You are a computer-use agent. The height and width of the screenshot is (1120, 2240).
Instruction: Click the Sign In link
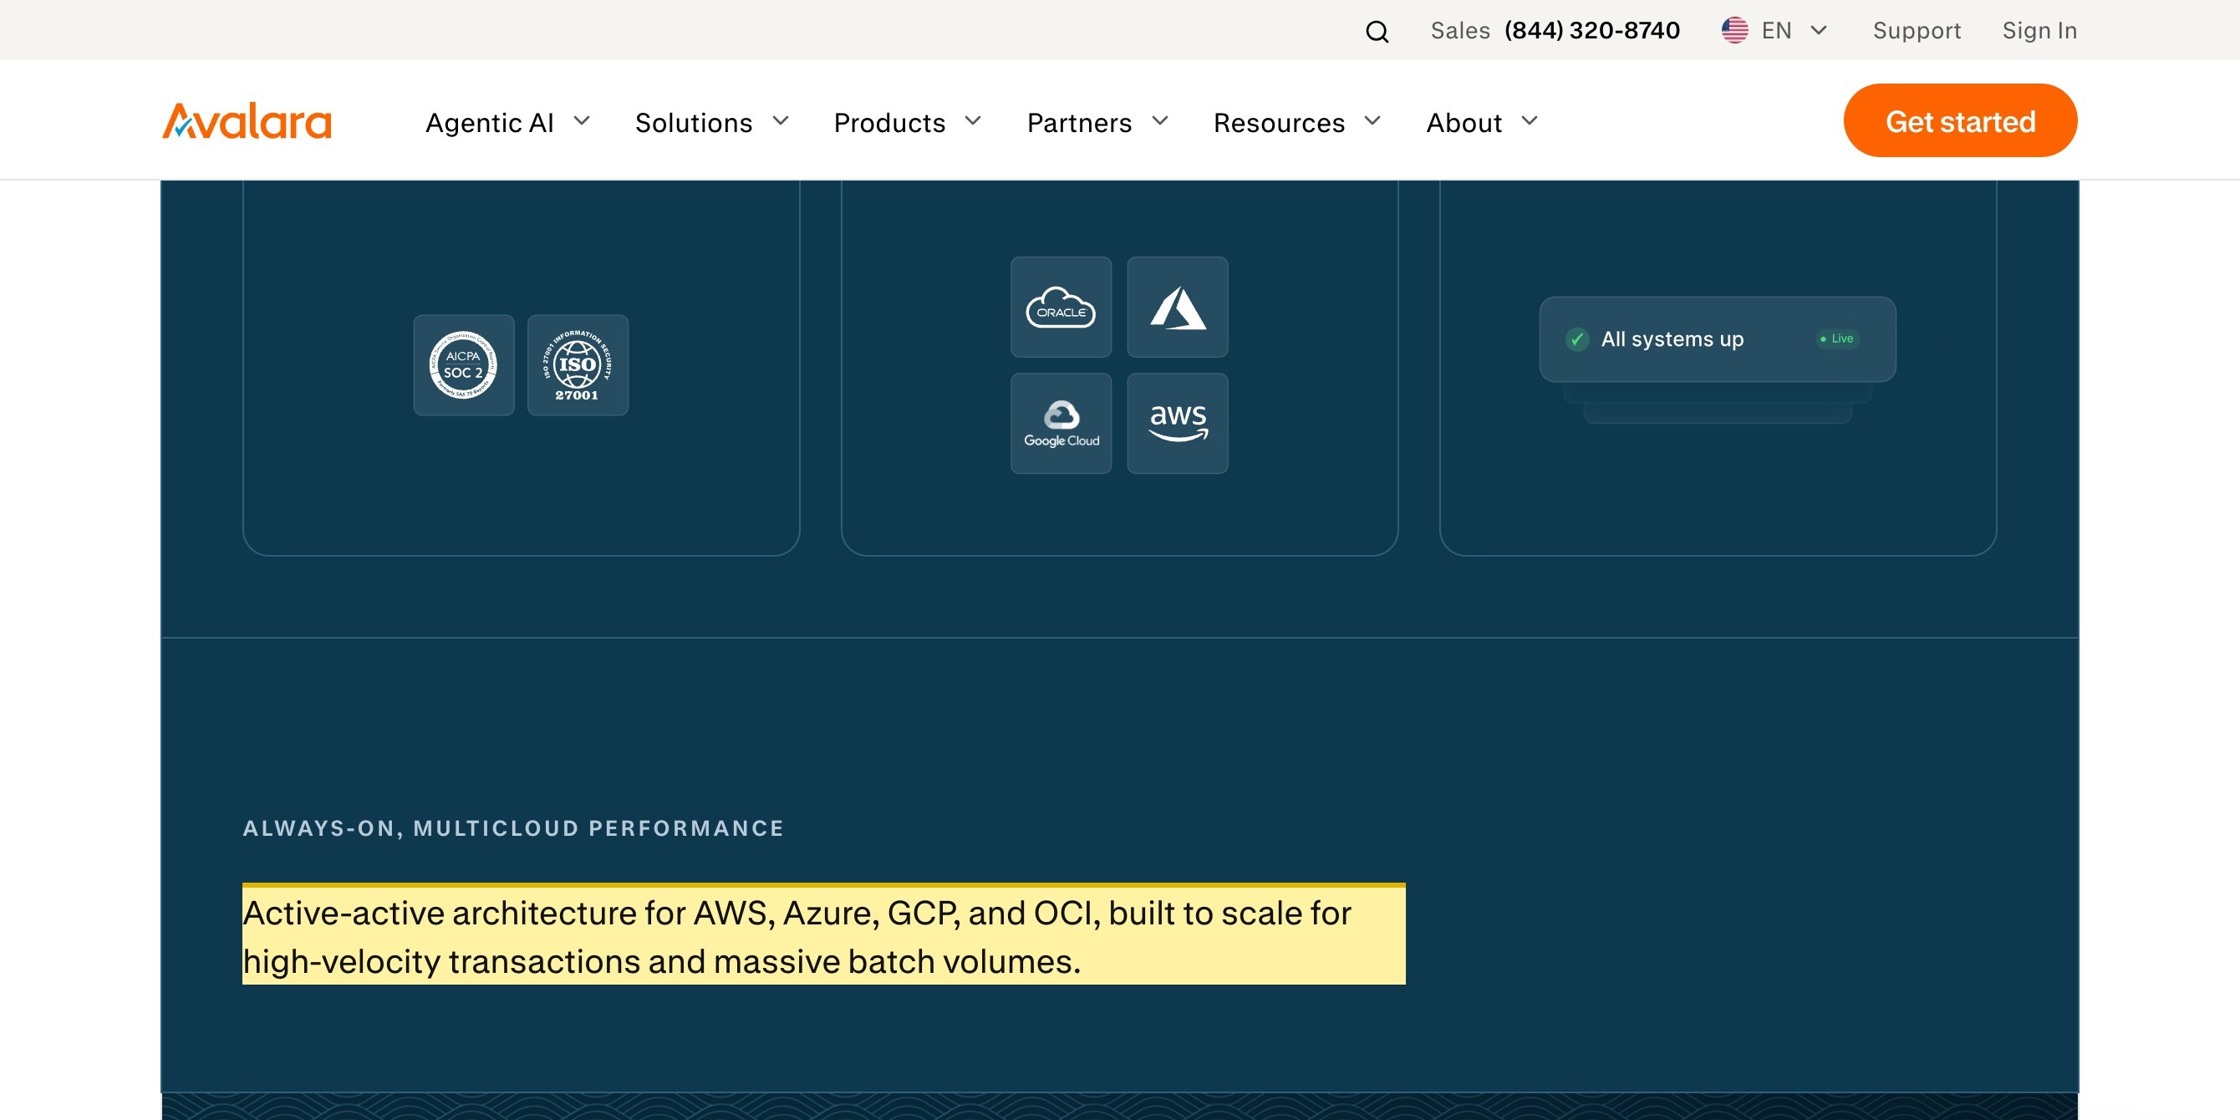[2039, 30]
